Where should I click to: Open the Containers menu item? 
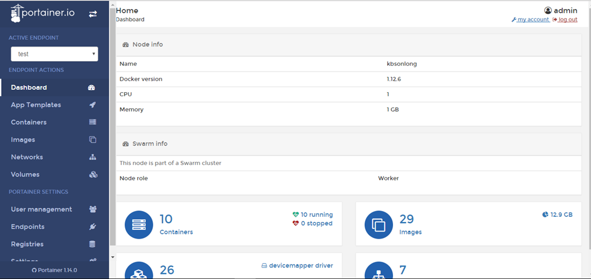click(29, 122)
